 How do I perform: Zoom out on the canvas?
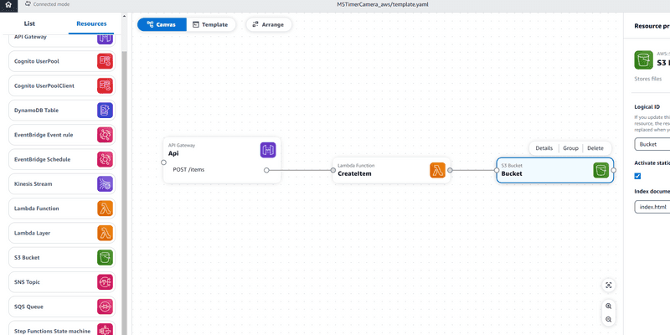point(609,319)
